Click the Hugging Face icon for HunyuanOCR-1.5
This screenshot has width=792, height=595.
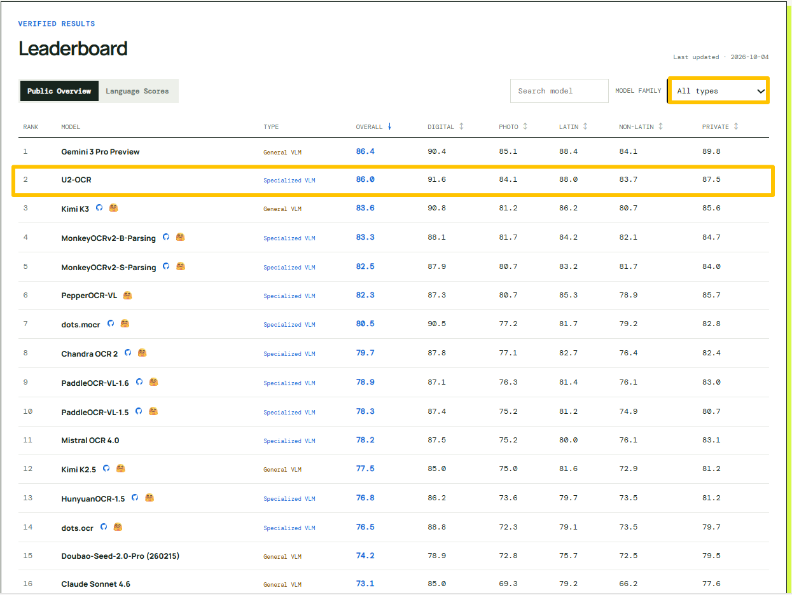pyautogui.click(x=149, y=498)
